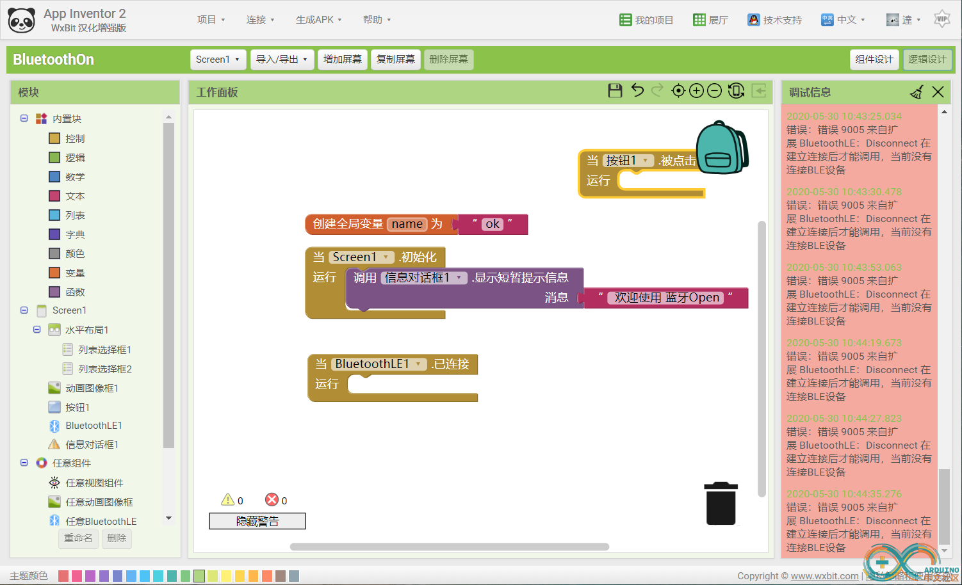Viewport: 962px width, 585px height.
Task: Click the red error counter icon
Action: point(272,500)
